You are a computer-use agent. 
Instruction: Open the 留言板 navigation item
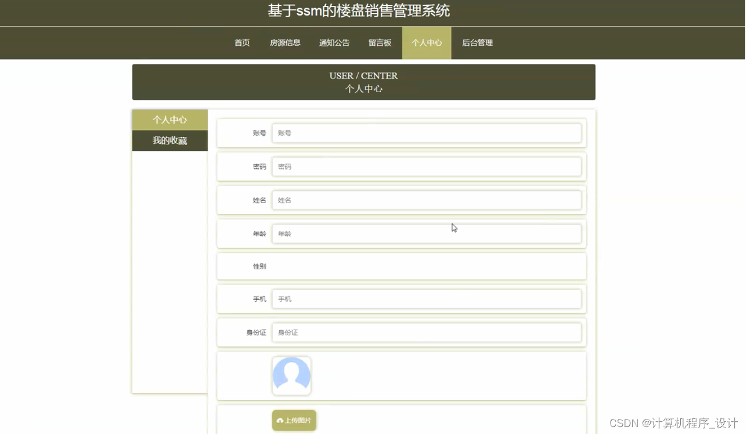[x=380, y=43]
